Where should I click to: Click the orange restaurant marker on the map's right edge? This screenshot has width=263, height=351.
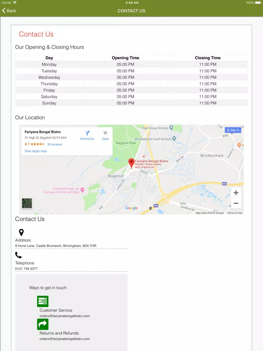point(239,145)
